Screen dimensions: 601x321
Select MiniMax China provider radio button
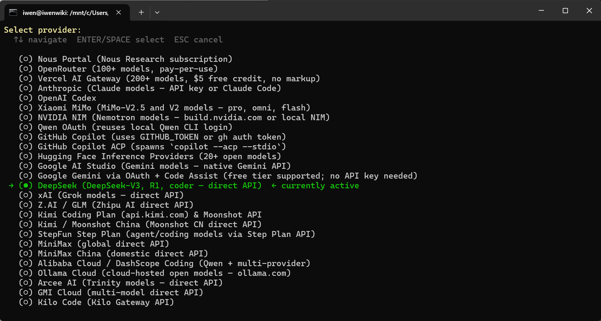point(26,254)
